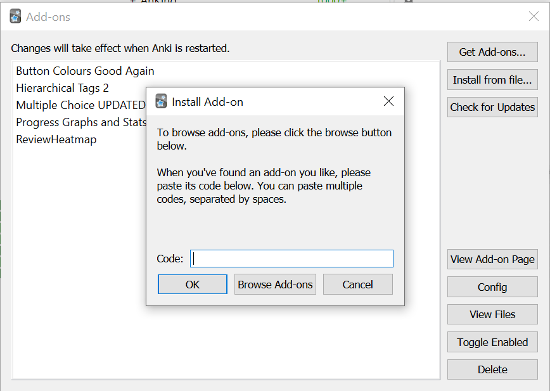Click Browse Add-ons button
The height and width of the screenshot is (391, 550).
275,285
